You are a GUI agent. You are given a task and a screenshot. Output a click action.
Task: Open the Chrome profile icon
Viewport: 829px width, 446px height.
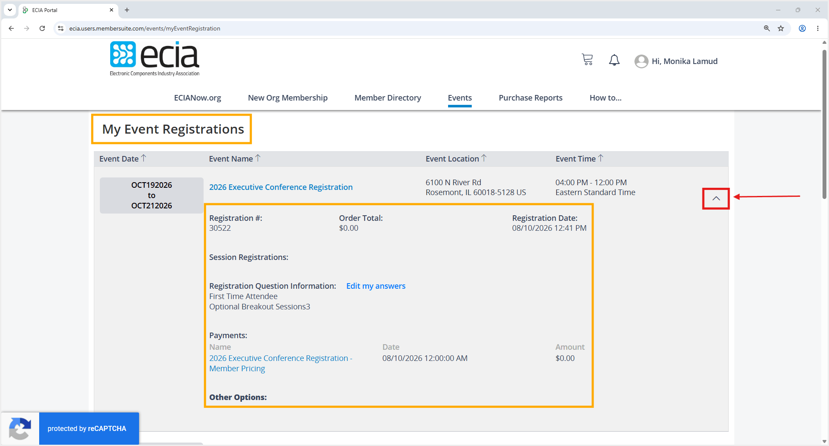[x=802, y=28]
